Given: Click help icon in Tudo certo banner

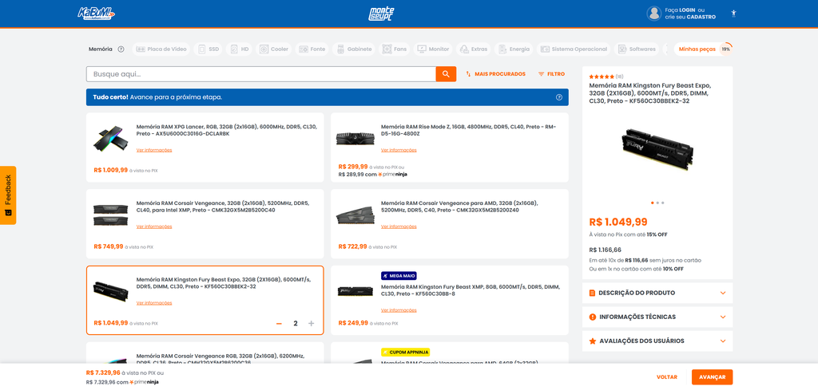Looking at the screenshot, I should (x=558, y=97).
